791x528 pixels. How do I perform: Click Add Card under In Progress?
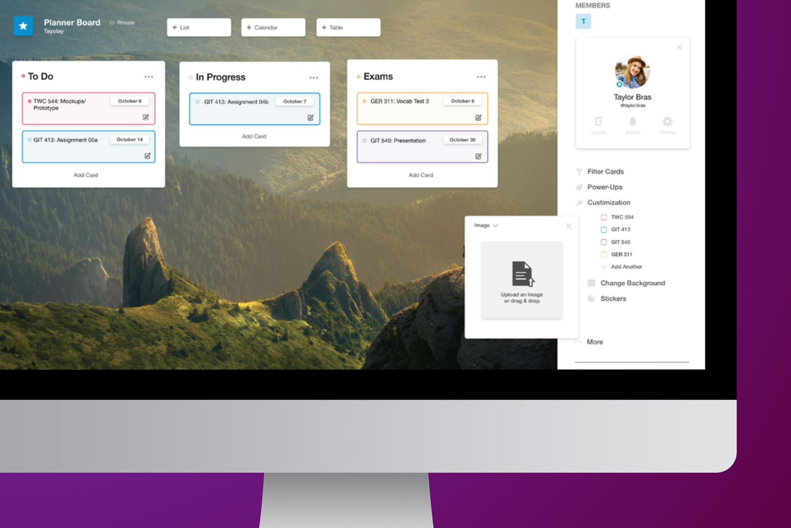click(254, 136)
